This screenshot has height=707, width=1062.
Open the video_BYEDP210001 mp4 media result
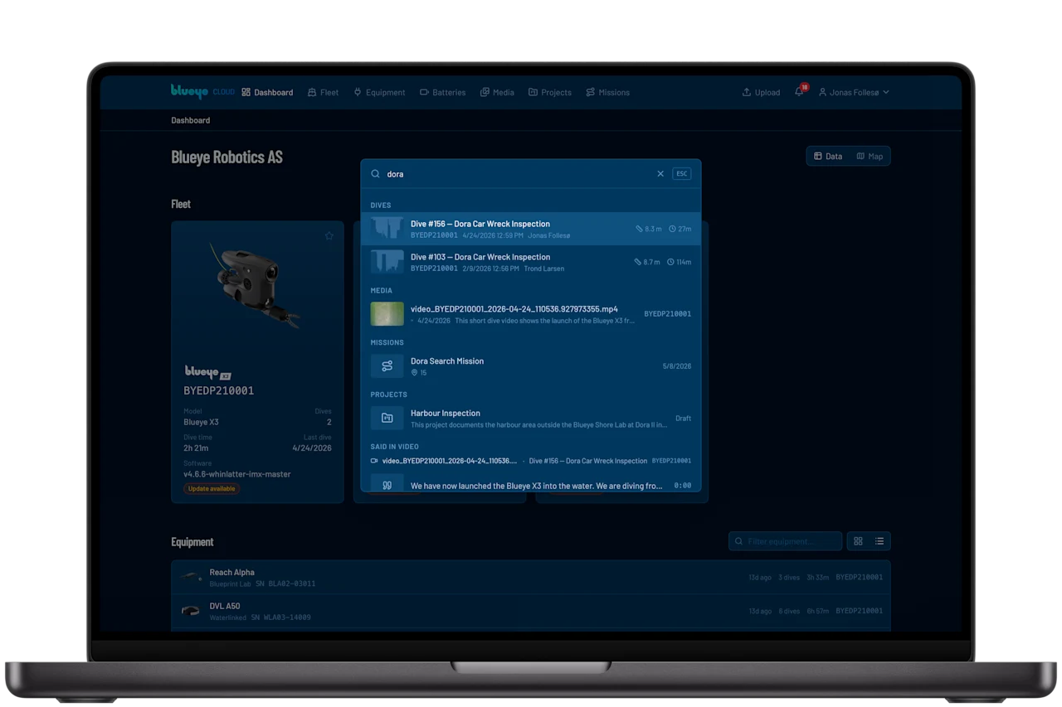click(531, 314)
